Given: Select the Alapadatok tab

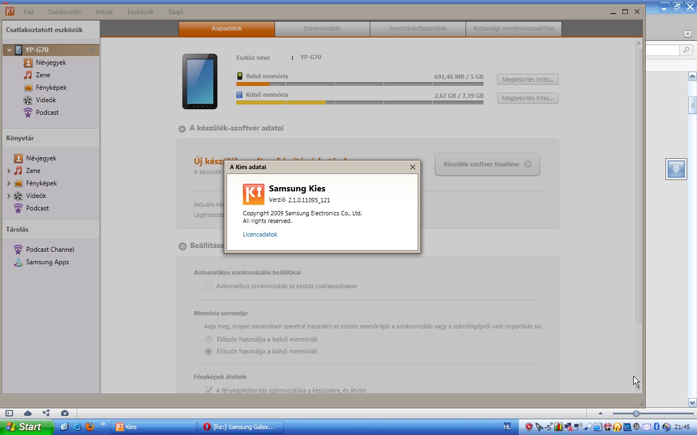Looking at the screenshot, I should point(227,29).
